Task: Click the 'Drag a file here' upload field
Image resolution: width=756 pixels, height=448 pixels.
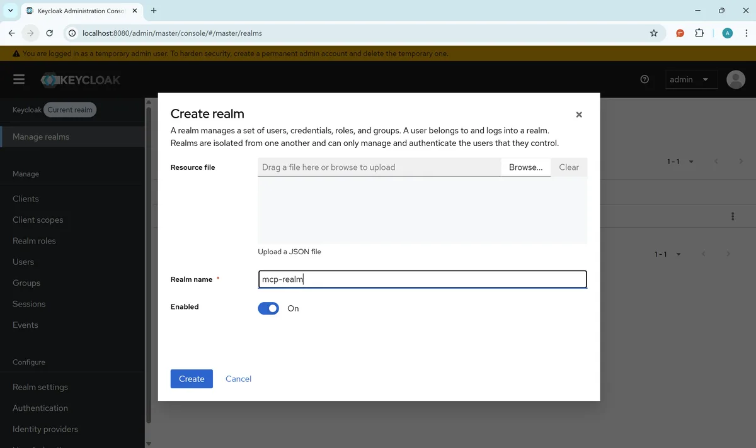Action: 379,167
